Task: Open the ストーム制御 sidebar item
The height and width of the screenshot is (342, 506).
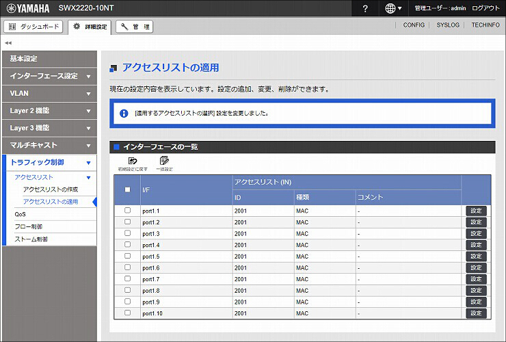Action: (31, 239)
